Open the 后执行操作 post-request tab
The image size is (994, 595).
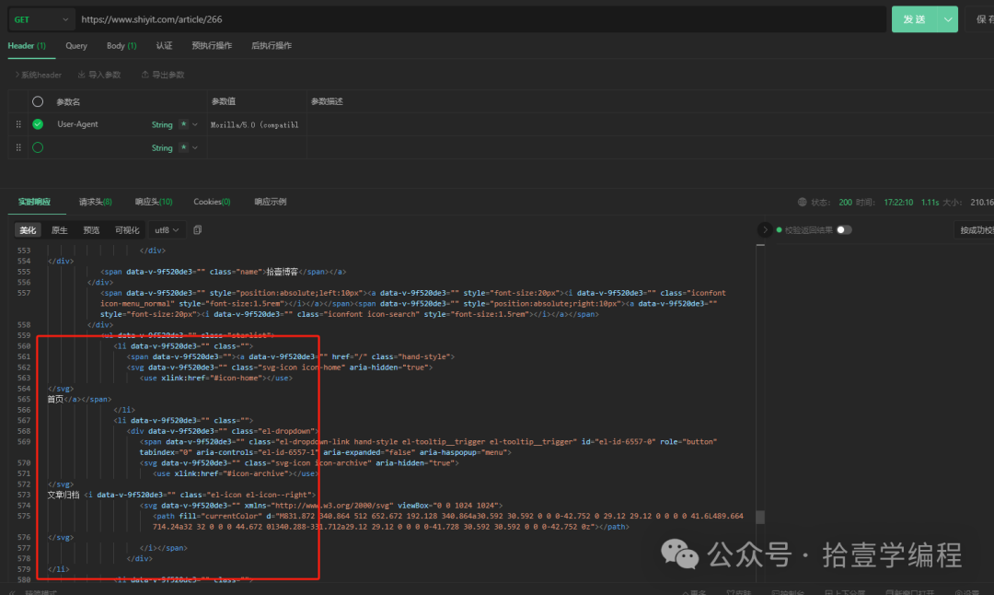click(x=272, y=46)
